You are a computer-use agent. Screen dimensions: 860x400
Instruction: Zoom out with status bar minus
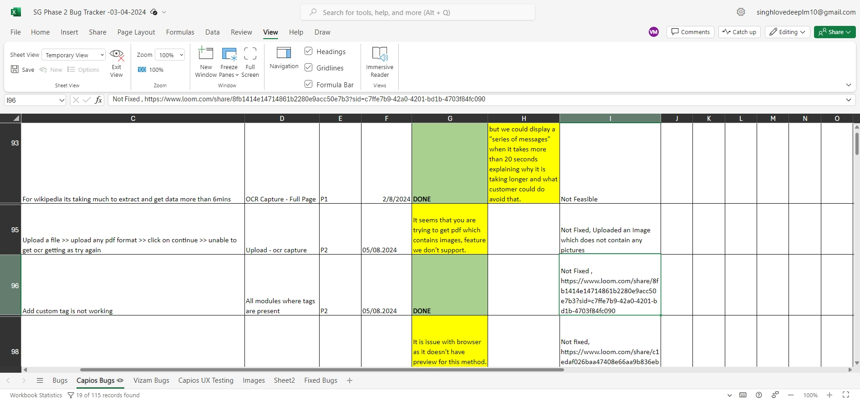click(791, 395)
